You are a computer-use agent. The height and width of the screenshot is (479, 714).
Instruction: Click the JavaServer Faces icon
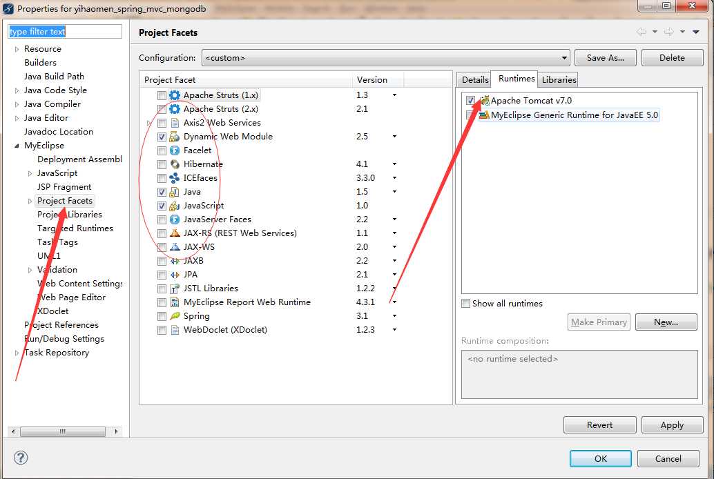pyautogui.click(x=175, y=219)
